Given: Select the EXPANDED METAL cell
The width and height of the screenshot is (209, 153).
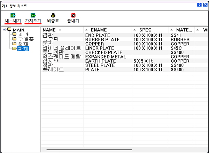Looking at the screenshot, I should tap(106, 57).
